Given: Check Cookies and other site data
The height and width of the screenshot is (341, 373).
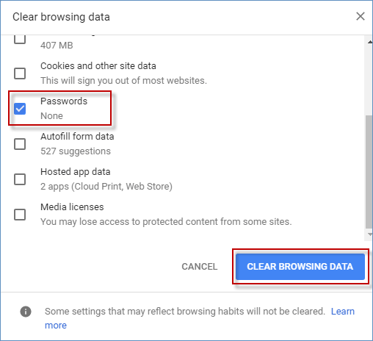Looking at the screenshot, I should pyautogui.click(x=20, y=73).
